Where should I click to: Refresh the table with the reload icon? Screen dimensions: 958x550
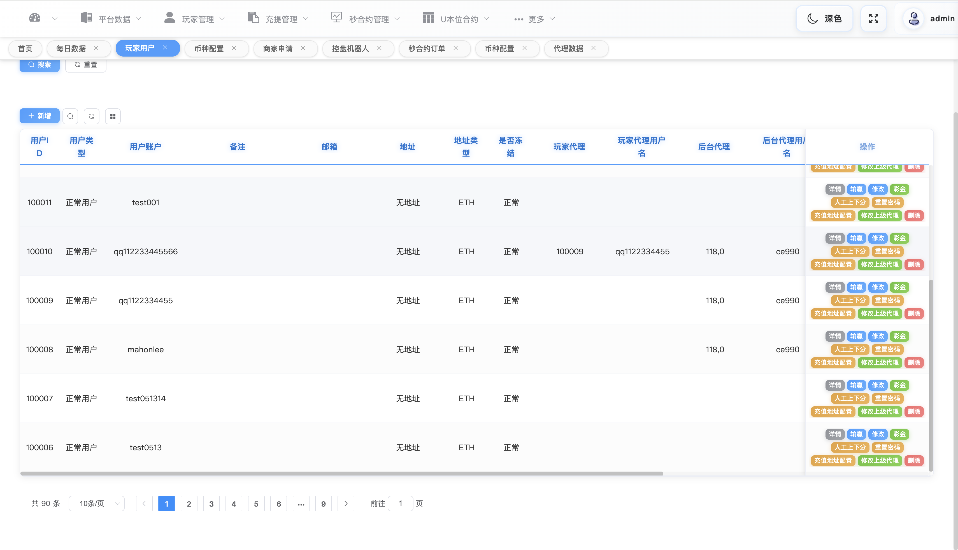pyautogui.click(x=91, y=116)
